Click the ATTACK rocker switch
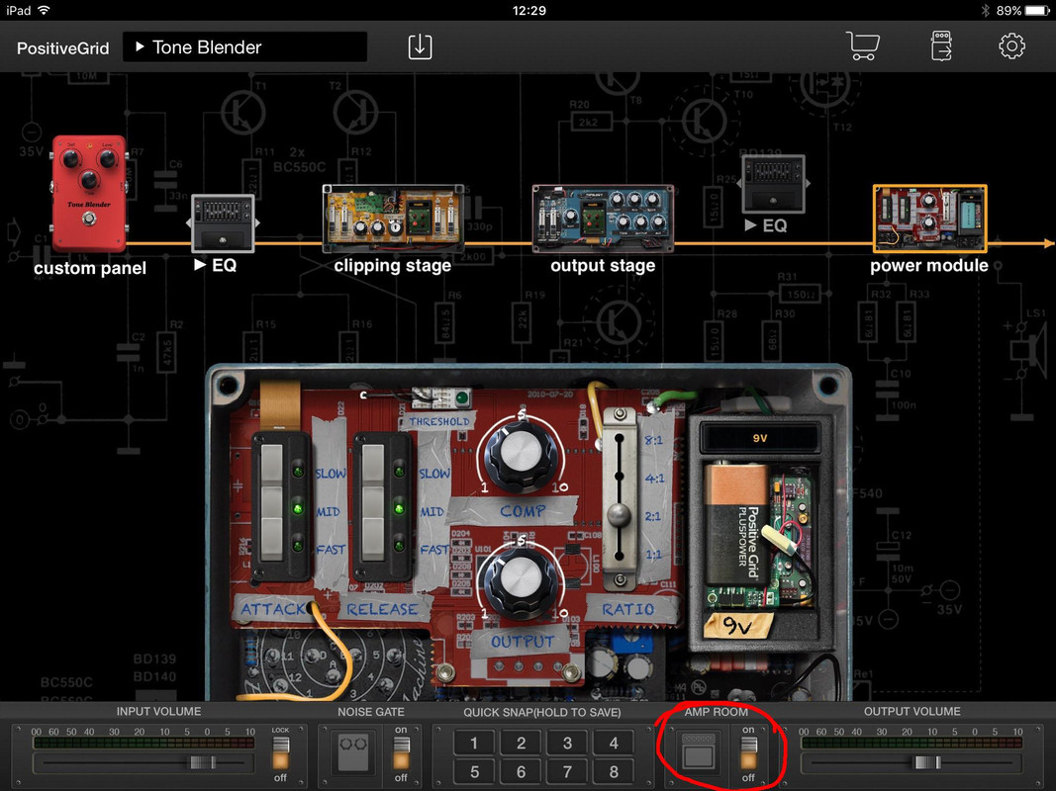This screenshot has height=791, width=1056. click(272, 501)
